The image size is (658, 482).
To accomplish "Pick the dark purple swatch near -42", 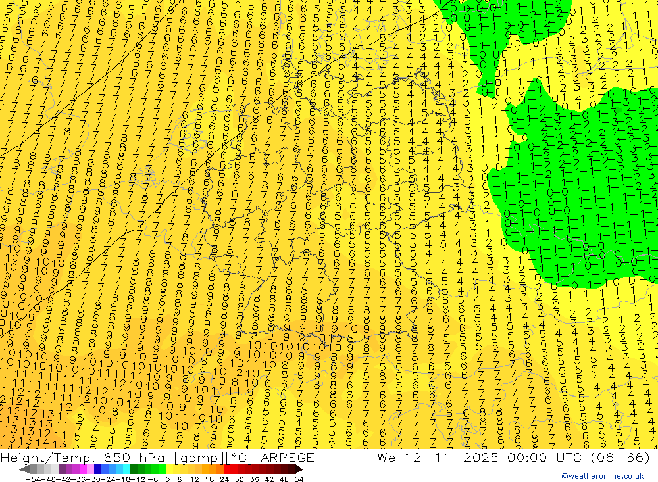I will (62, 470).
